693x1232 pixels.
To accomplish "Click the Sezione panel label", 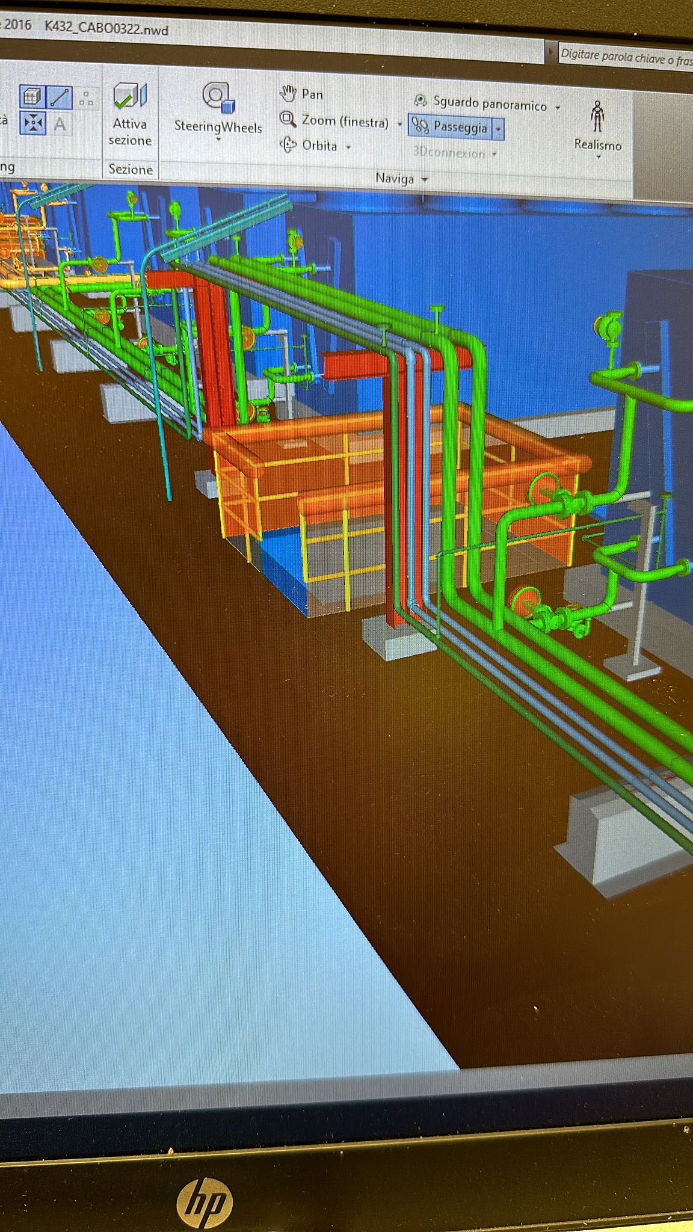I will click(130, 170).
